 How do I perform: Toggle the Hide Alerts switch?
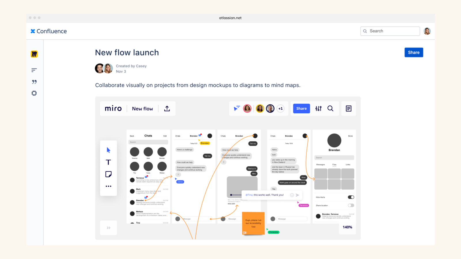click(351, 197)
